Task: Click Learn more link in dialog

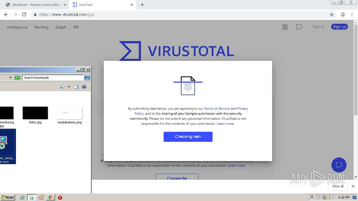Action: [x=226, y=124]
